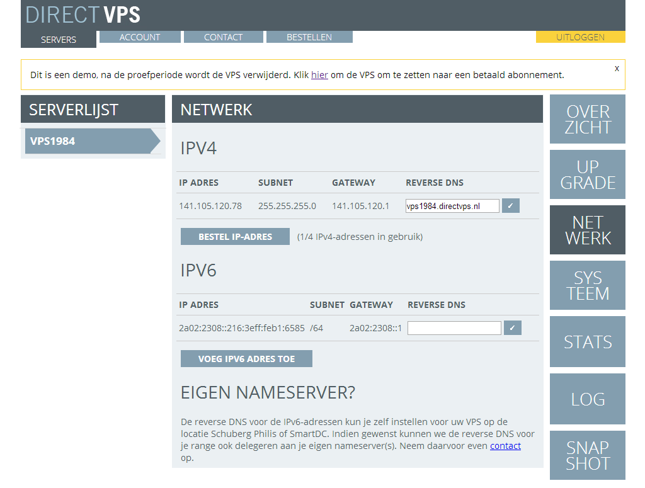Switch to the Account tab
Screen dimensions: 645x488
140,37
